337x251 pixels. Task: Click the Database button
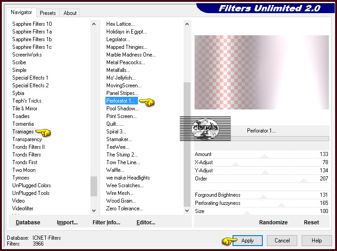coord(28,223)
